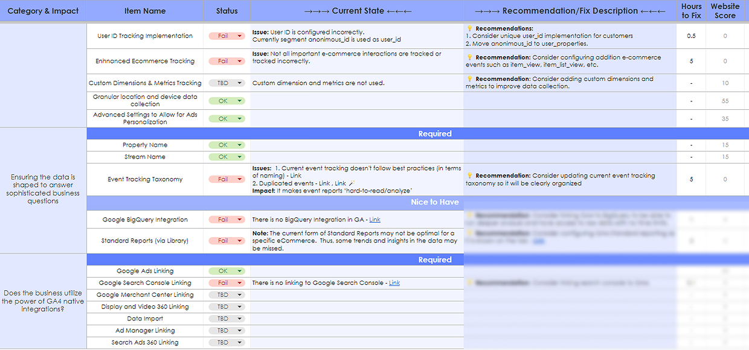This screenshot has height=350, width=749.
Task: Select the GA4 native integrations category cell
Action: point(43,301)
